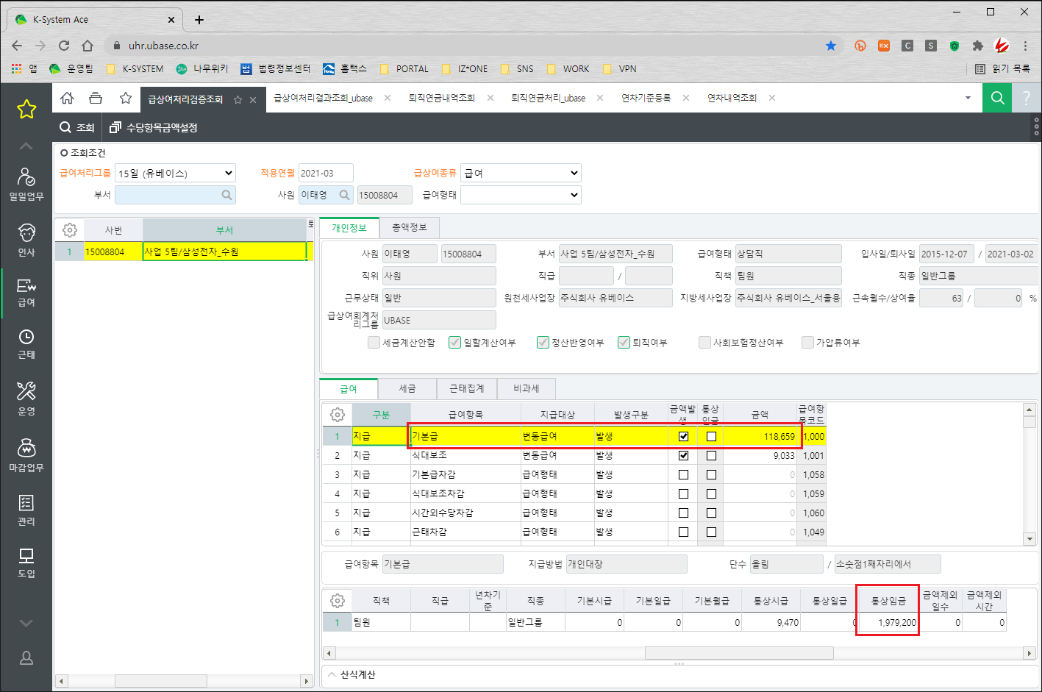Bookmark this page with the Chrome star
Viewport: 1042px width, 692px height.
[831, 46]
